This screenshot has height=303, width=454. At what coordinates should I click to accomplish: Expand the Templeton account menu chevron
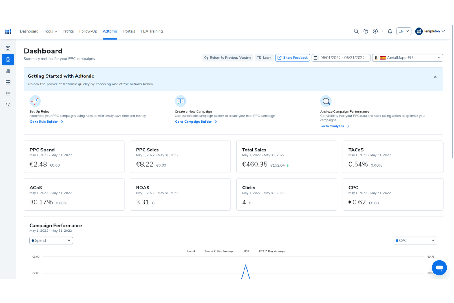click(x=443, y=31)
